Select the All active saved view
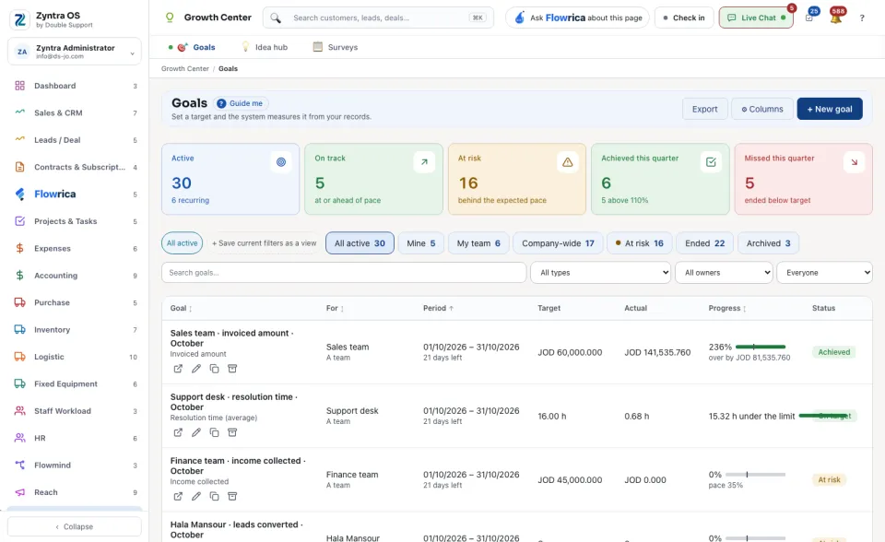The image size is (885, 542). [182, 243]
